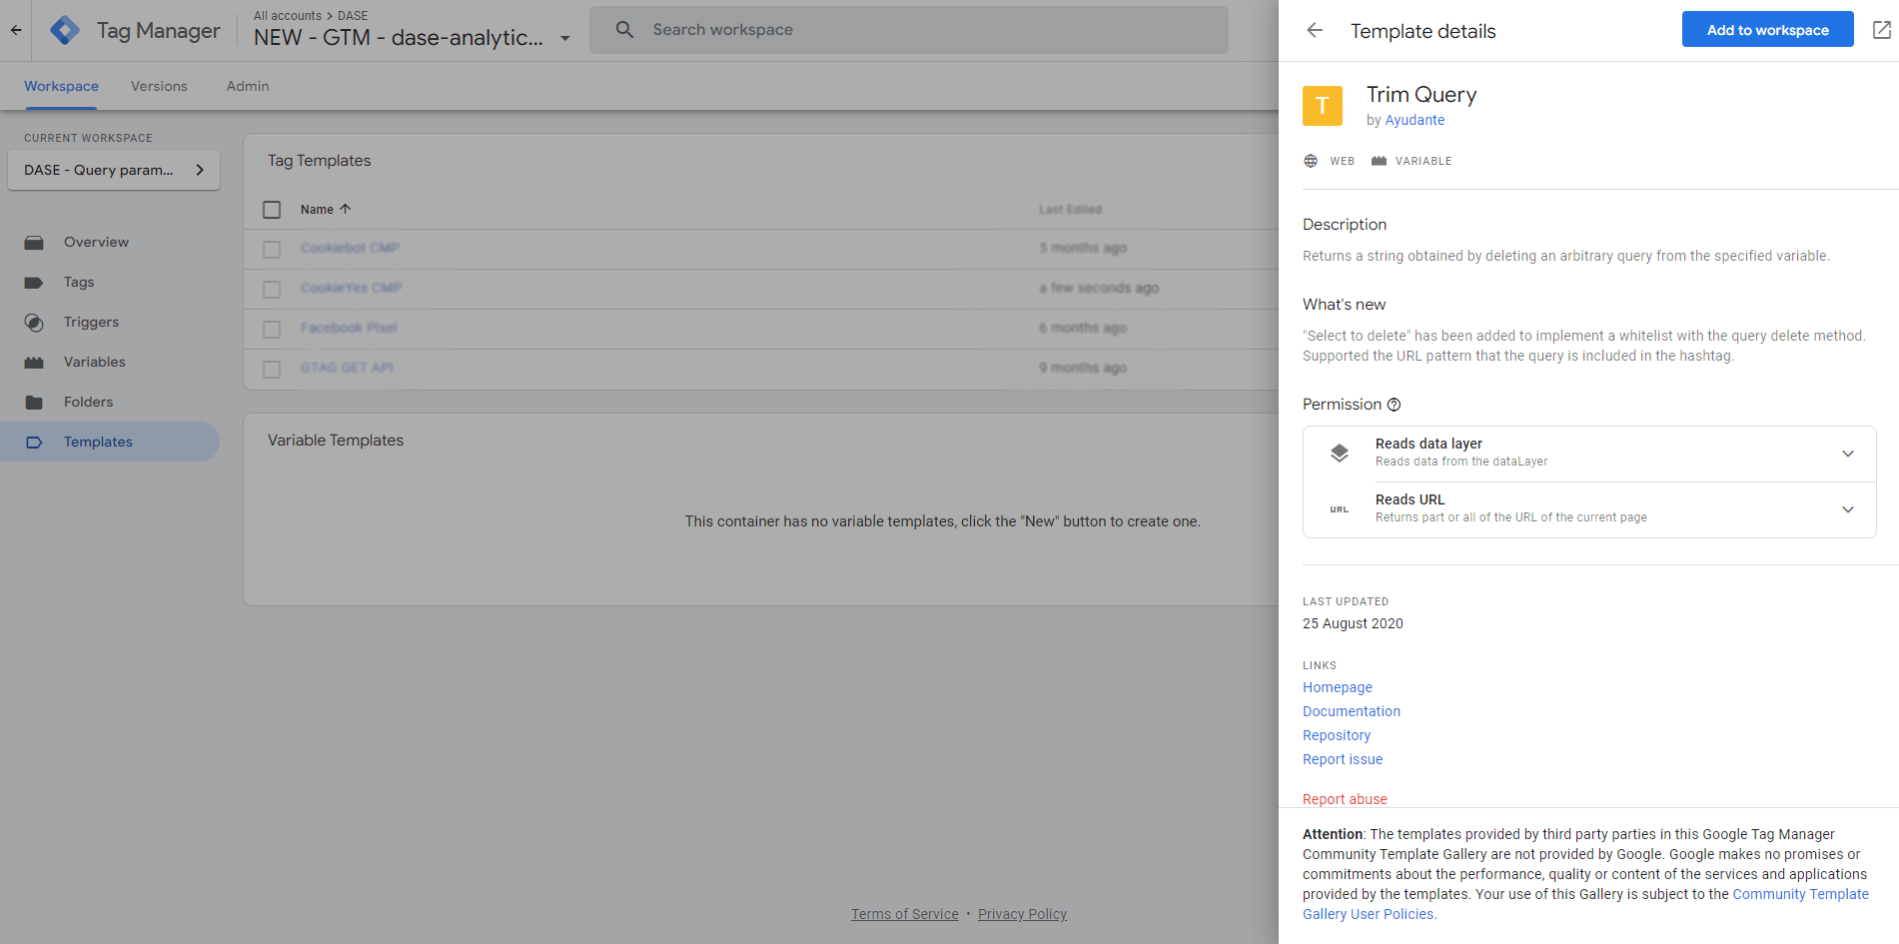Open Overview in the sidebar
1899x944 pixels.
click(x=110, y=242)
